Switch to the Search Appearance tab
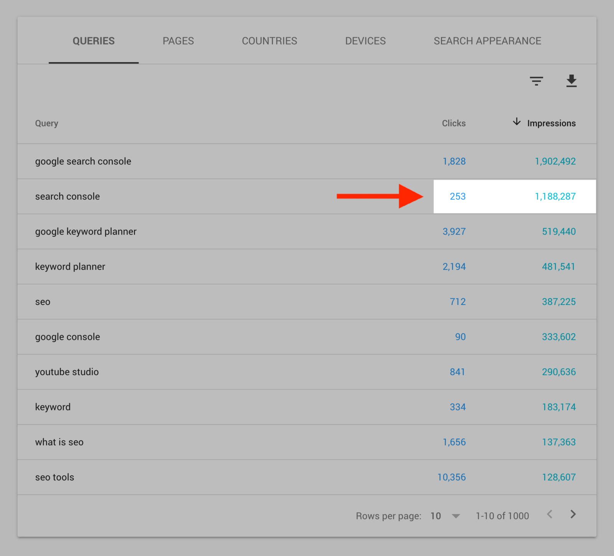The width and height of the screenshot is (614, 556). pyautogui.click(x=487, y=41)
